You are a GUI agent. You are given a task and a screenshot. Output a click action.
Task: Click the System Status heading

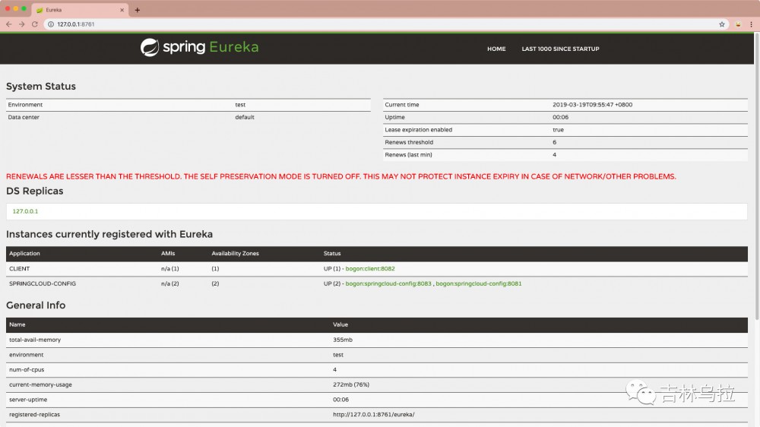tap(41, 87)
